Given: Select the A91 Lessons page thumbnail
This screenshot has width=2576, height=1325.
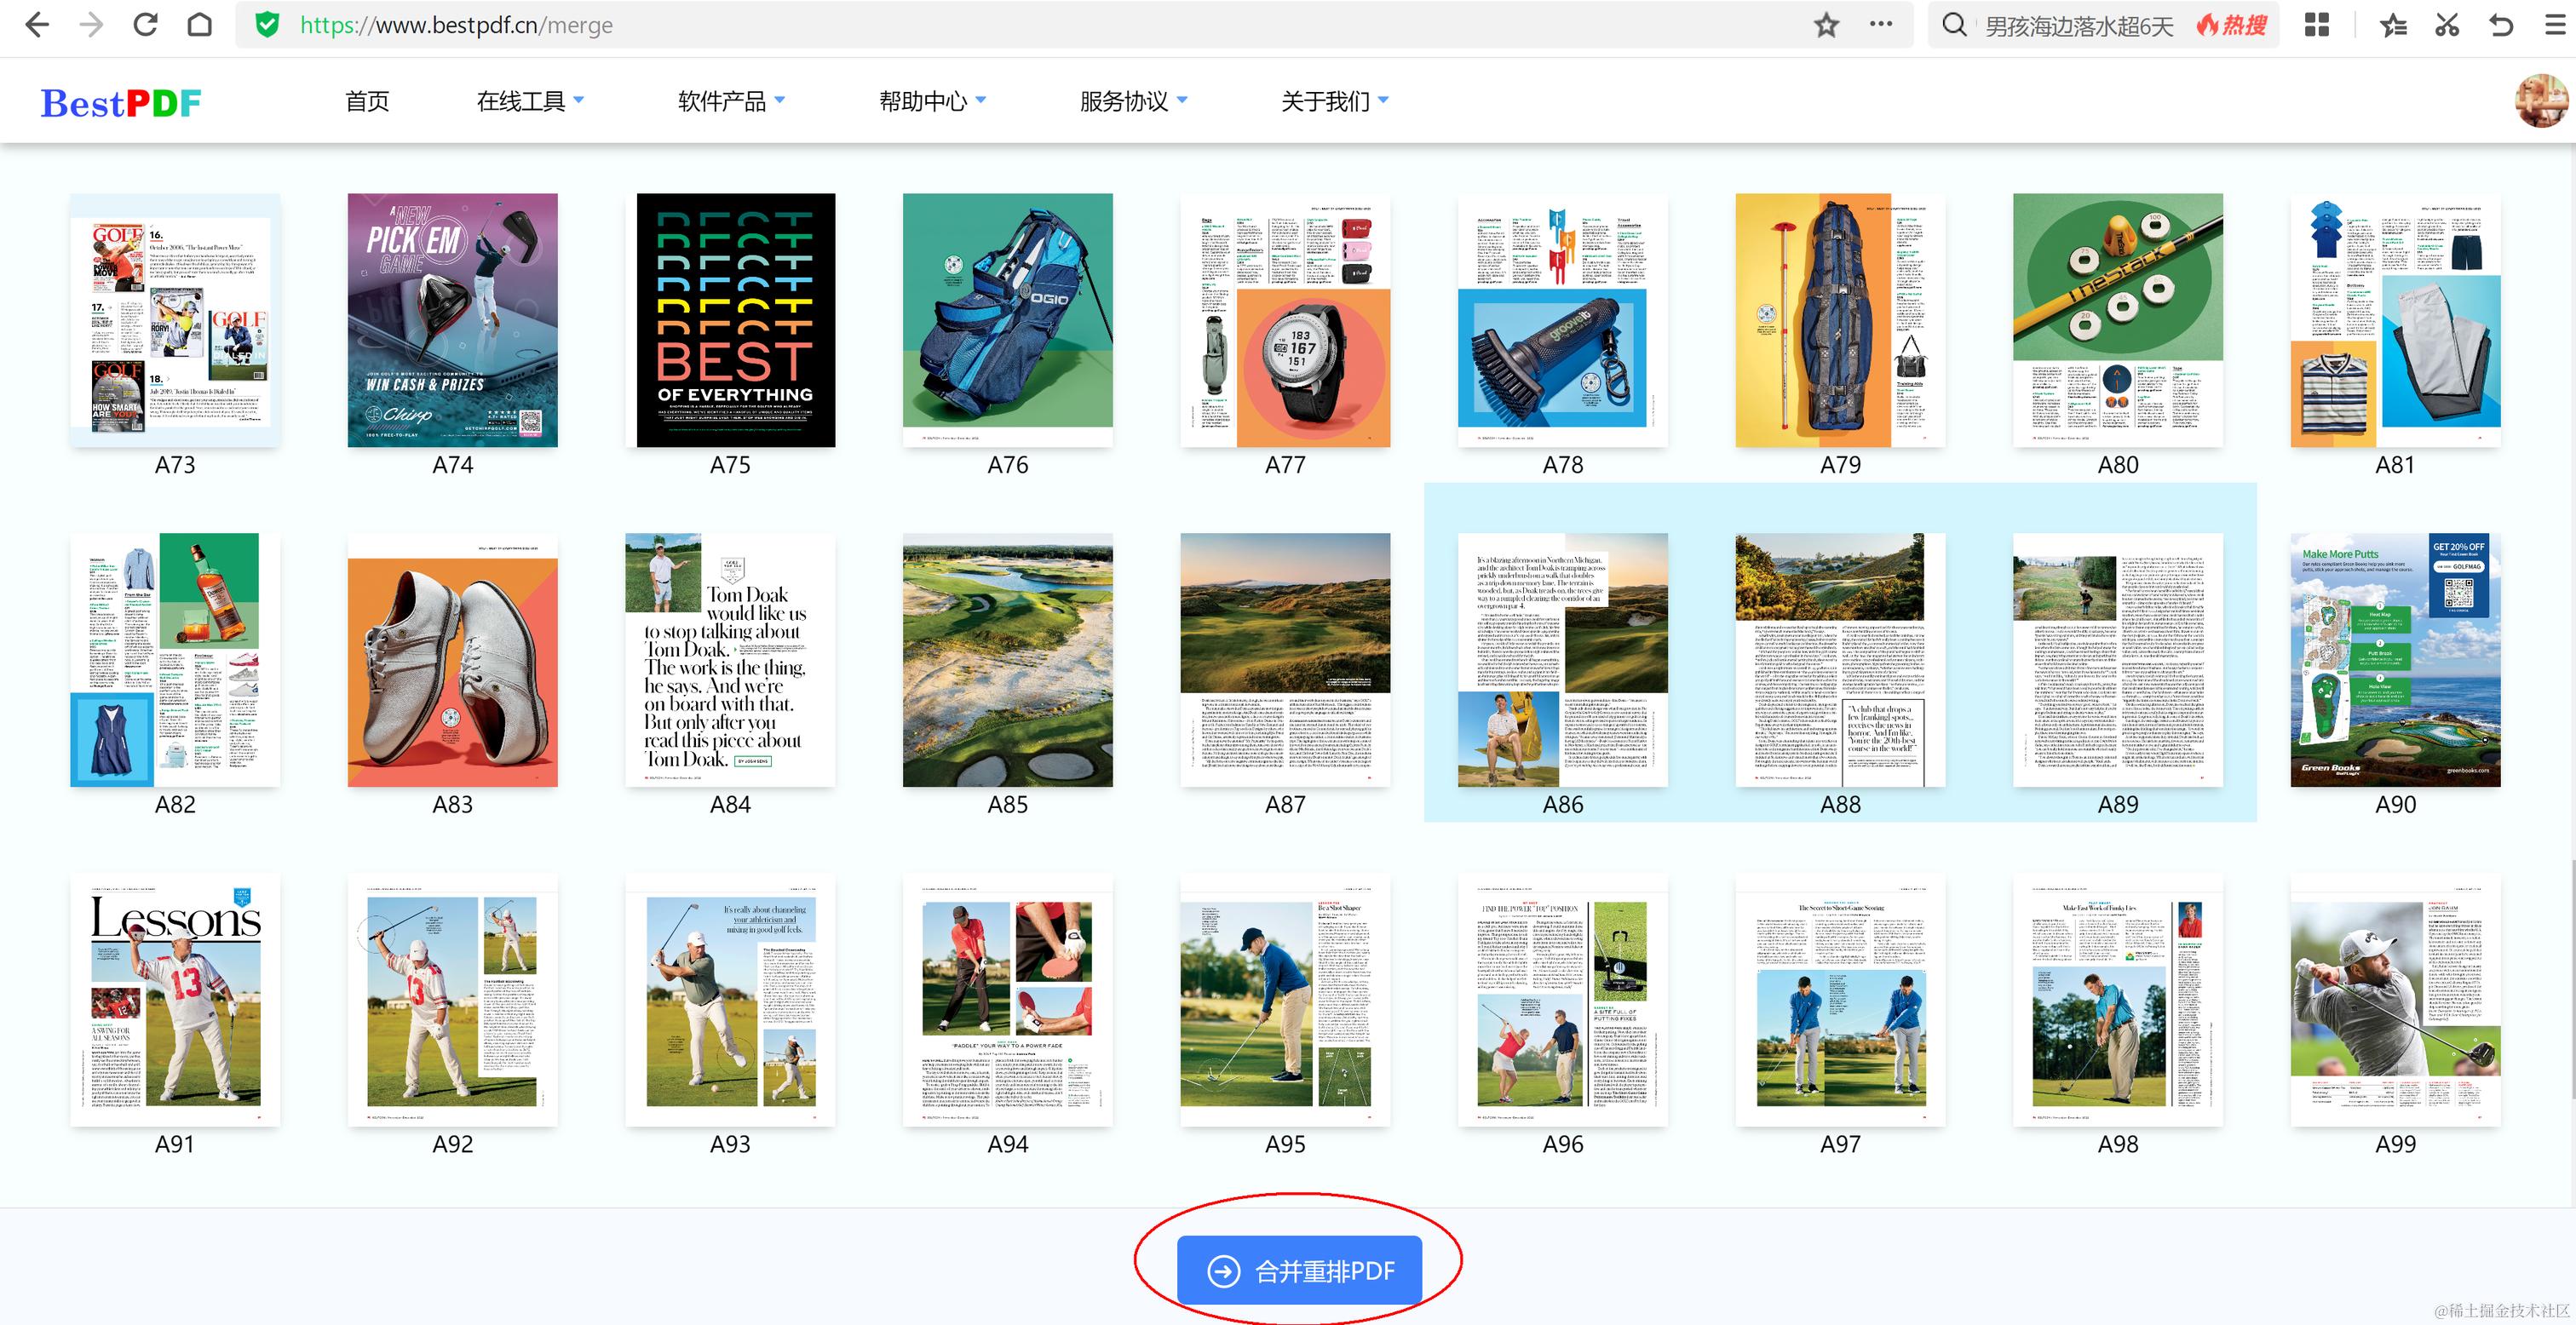Looking at the screenshot, I should (x=175, y=1000).
